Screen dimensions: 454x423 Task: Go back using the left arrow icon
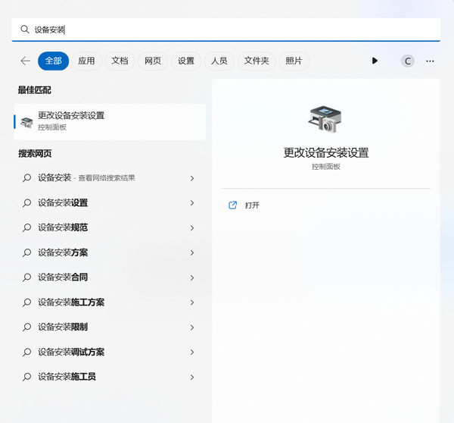tap(26, 61)
